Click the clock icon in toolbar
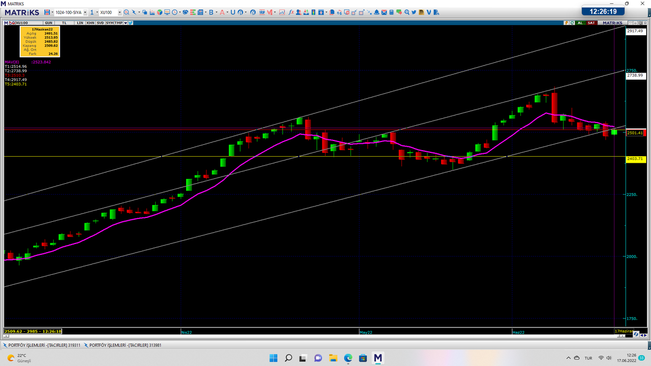The height and width of the screenshot is (366, 651). click(x=175, y=12)
